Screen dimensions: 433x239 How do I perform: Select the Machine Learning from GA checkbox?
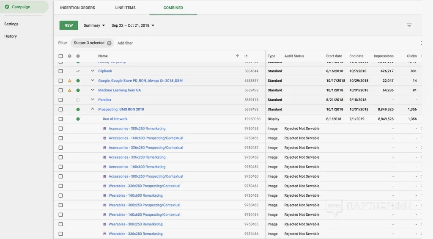pos(60,91)
